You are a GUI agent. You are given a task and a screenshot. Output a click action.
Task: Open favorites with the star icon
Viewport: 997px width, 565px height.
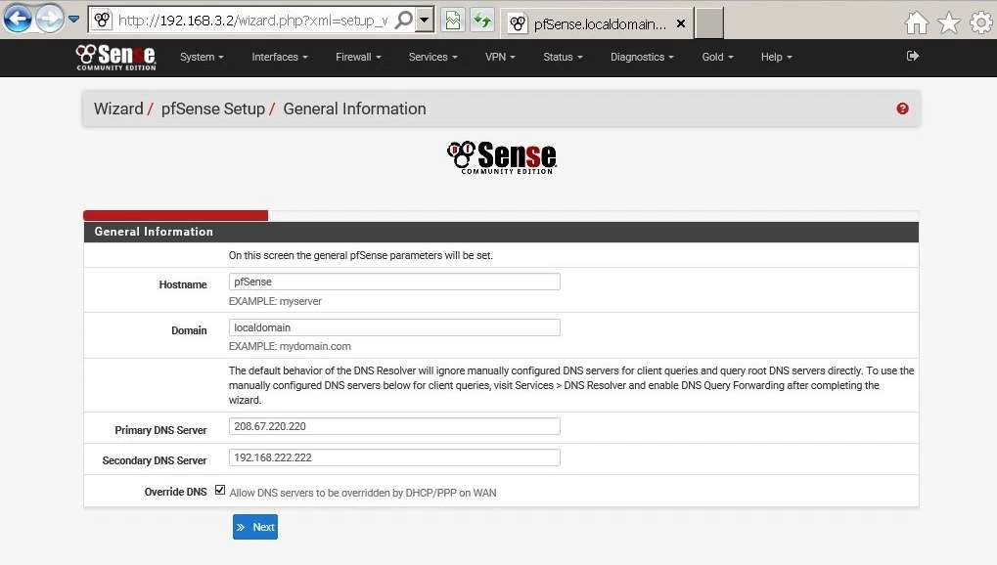[949, 22]
